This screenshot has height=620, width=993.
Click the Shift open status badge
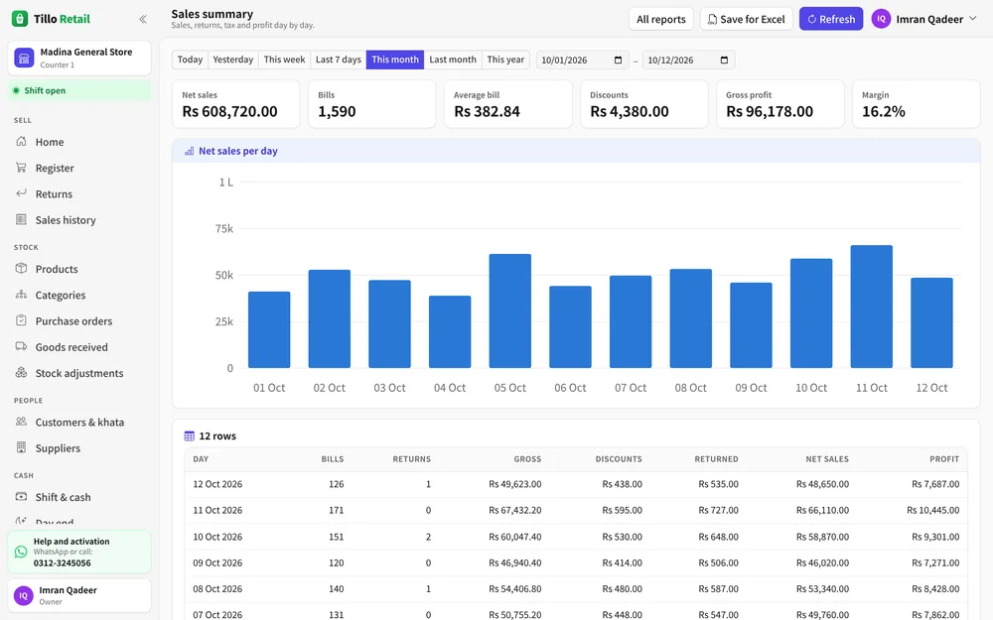pos(79,90)
